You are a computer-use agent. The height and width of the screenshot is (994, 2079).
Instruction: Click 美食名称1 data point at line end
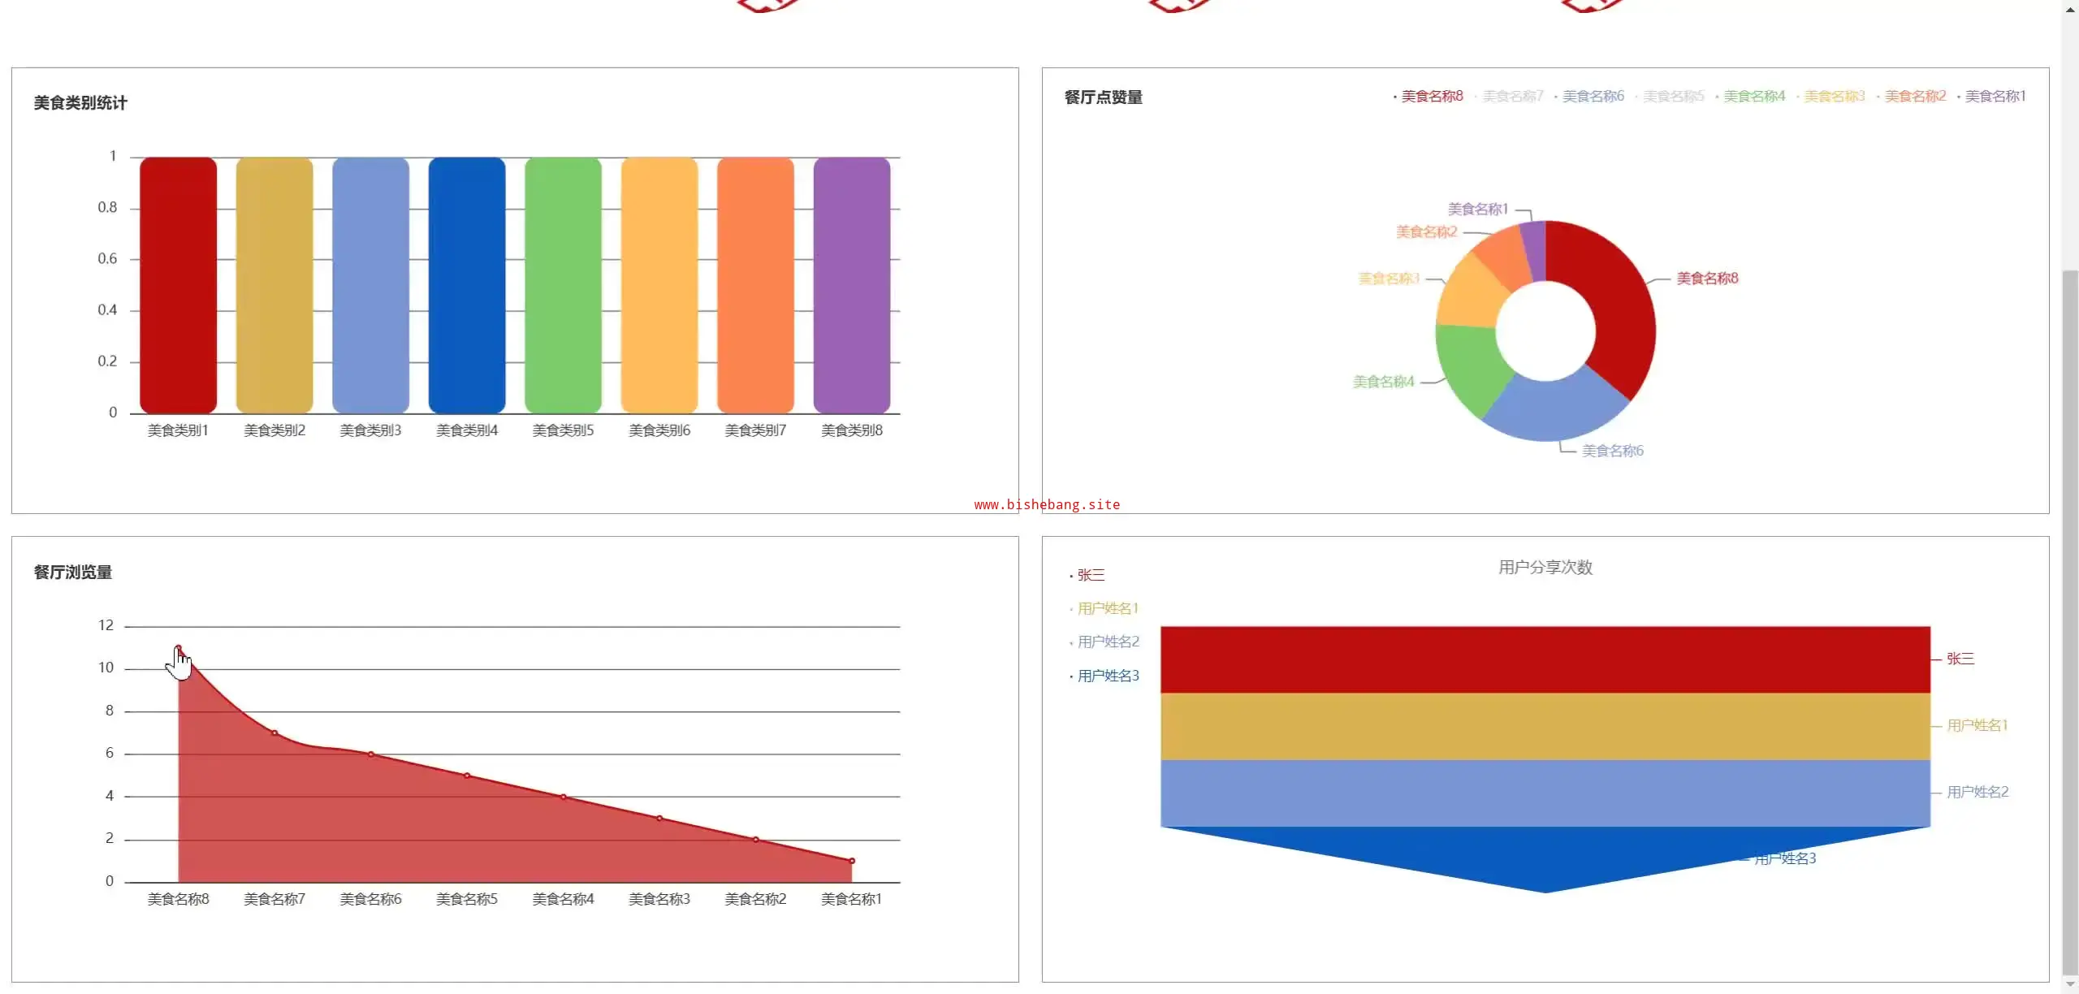[851, 861]
